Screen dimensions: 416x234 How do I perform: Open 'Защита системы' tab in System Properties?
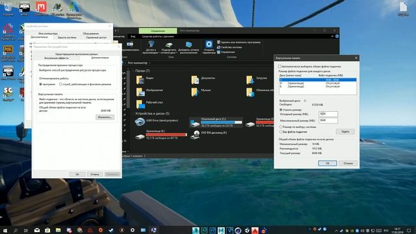[67, 38]
